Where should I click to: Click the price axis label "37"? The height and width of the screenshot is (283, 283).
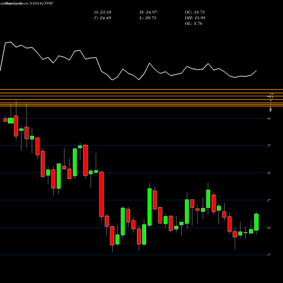click(x=269, y=145)
